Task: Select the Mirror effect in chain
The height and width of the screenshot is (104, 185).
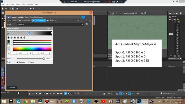Action: 52,21
